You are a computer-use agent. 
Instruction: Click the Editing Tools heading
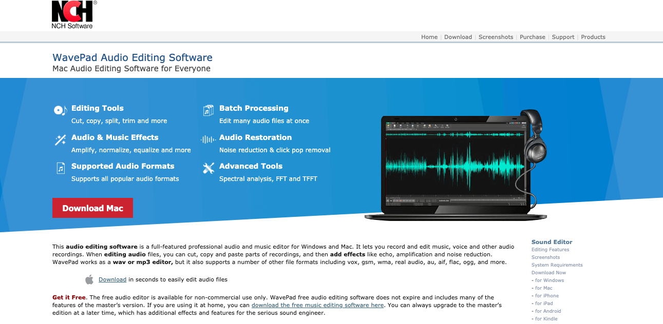click(98, 108)
